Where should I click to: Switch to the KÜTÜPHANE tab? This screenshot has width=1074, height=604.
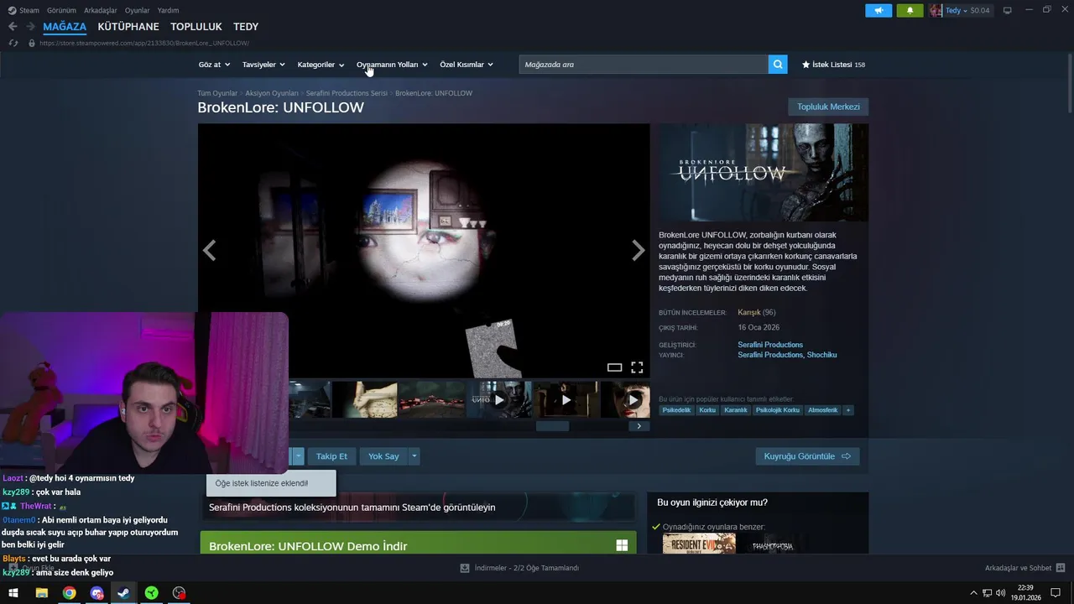[x=128, y=27]
